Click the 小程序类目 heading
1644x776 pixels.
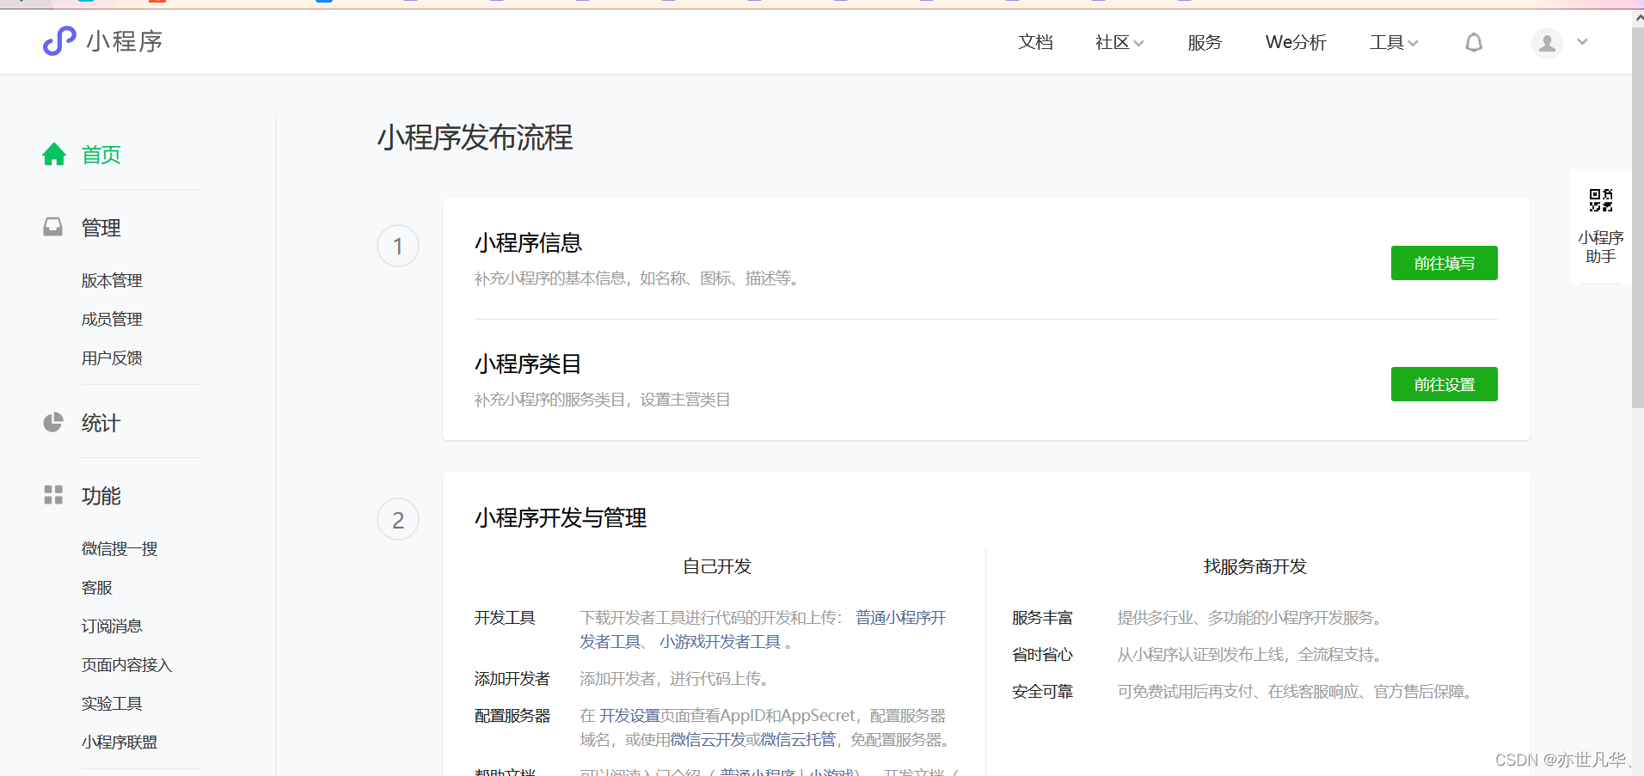[x=528, y=364]
